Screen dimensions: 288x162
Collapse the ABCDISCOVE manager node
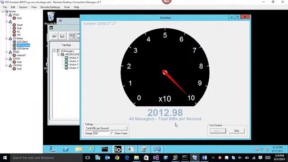pyautogui.click(x=58, y=54)
